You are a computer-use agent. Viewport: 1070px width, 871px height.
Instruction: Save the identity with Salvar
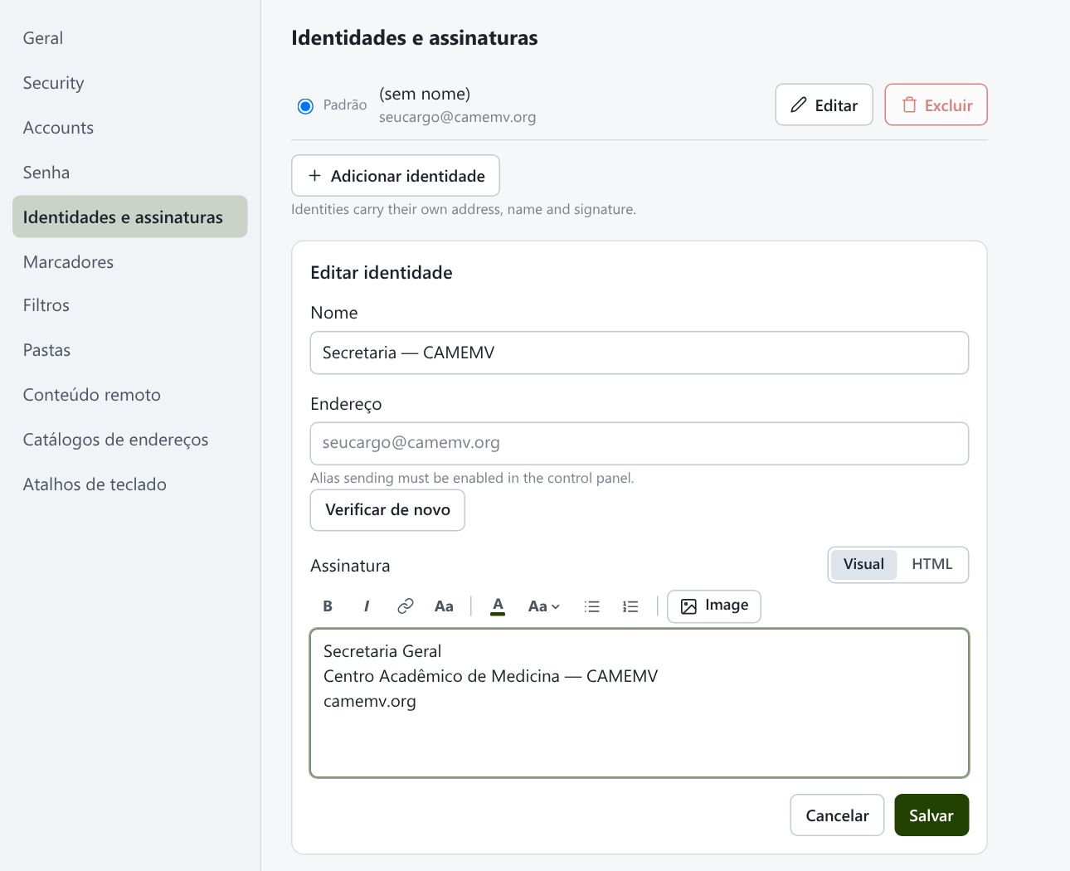(931, 815)
